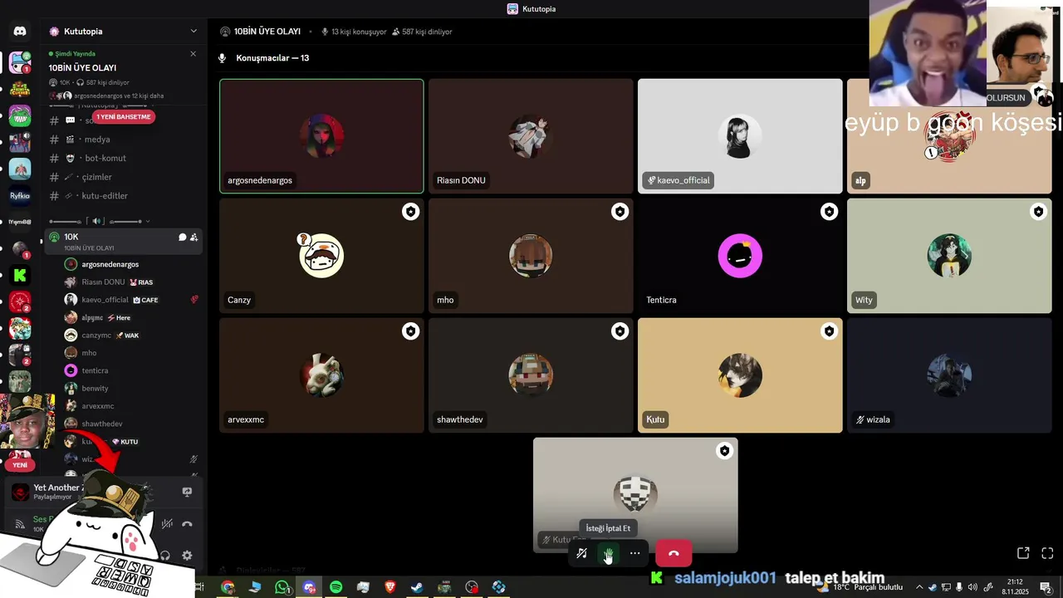Click Riasın DONU speaker tile

[x=531, y=136]
